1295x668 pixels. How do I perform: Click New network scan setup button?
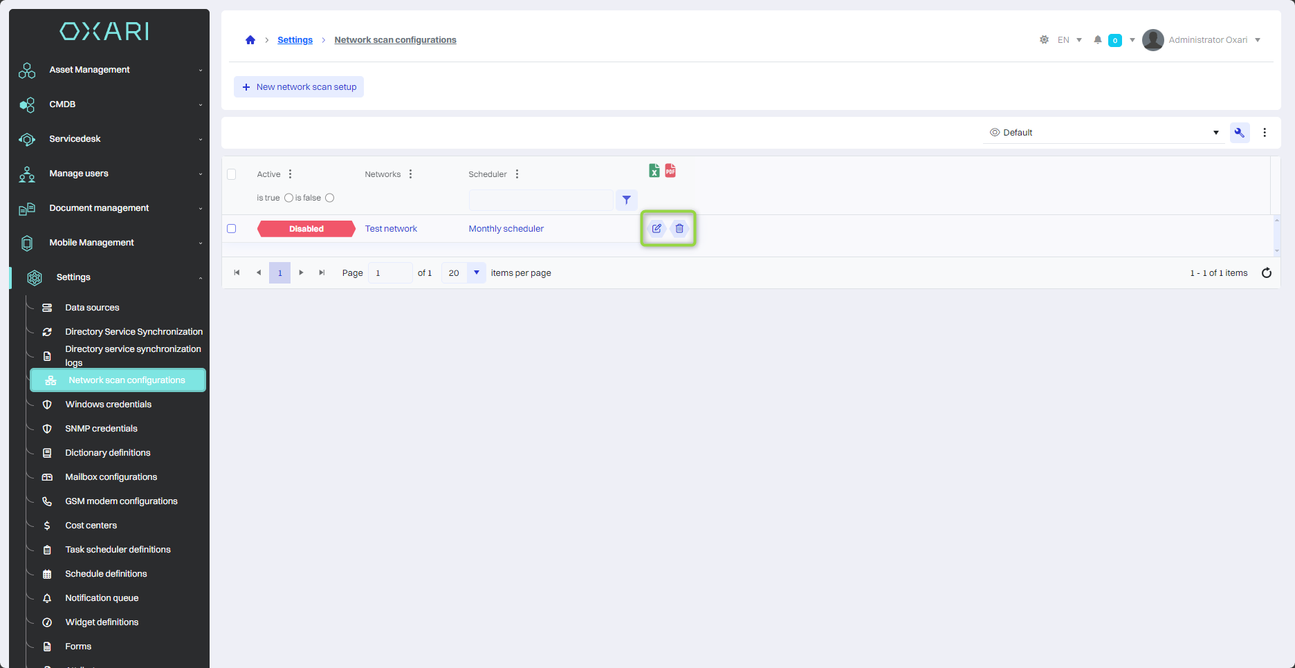[299, 87]
